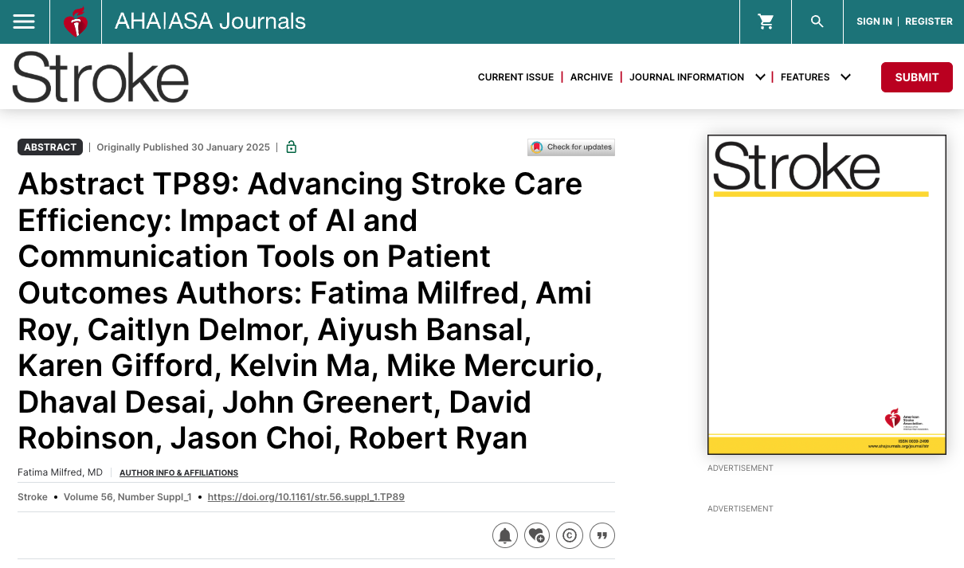Screen dimensions: 964x568
Task: Click the Stroke journal logo
Action: (100, 77)
